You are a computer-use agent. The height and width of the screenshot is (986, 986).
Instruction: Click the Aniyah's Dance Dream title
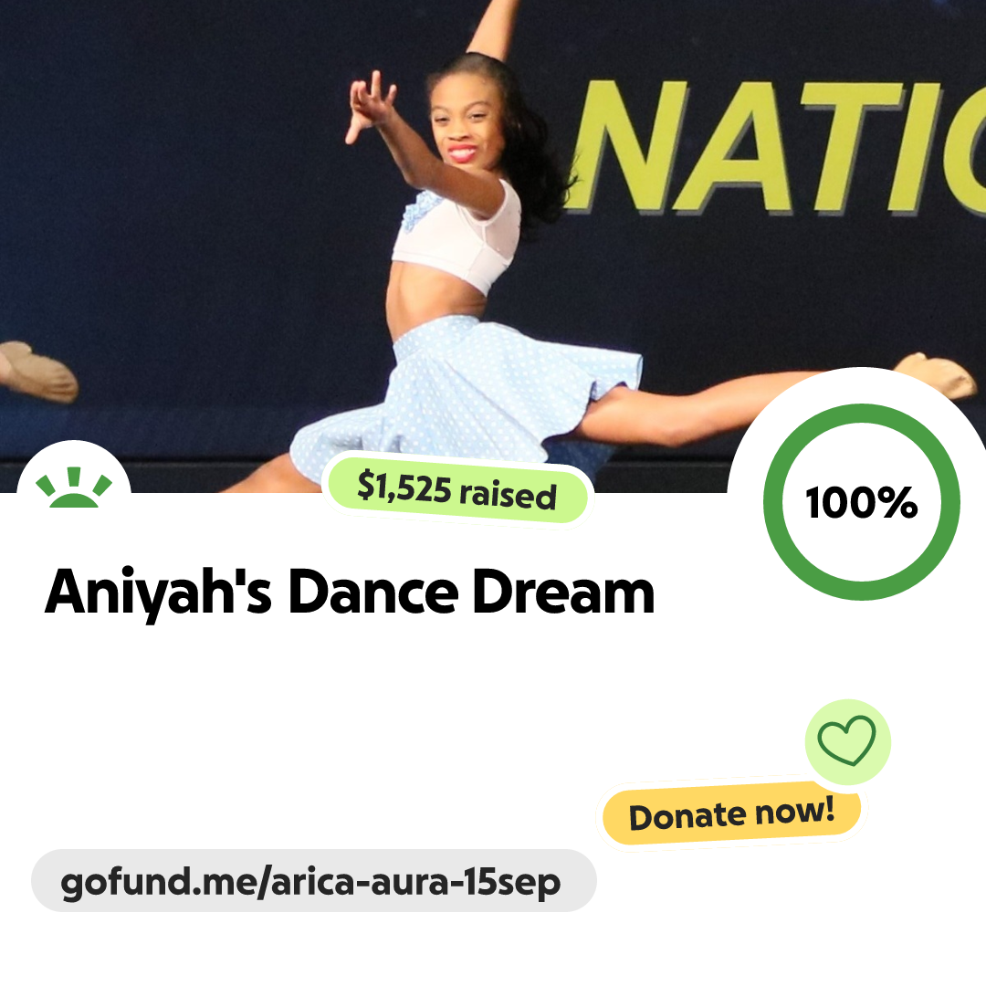click(x=350, y=593)
